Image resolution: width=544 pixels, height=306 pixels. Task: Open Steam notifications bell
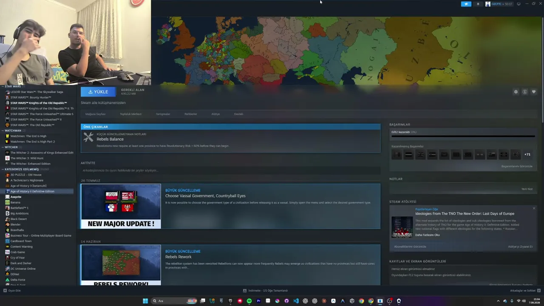(478, 4)
